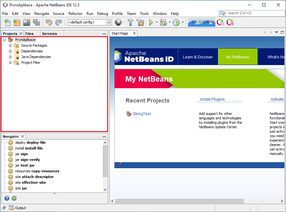The image size is (286, 212).
Task: Trigger Clean and Build with the broom-hammer icon
Action: (140, 22)
